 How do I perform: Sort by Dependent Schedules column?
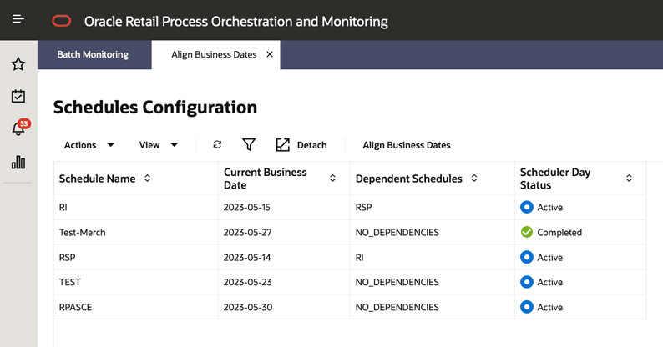pos(474,179)
